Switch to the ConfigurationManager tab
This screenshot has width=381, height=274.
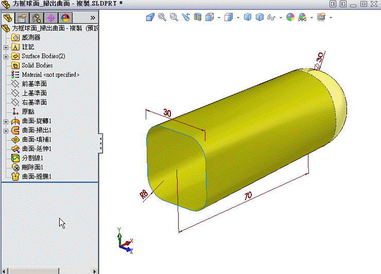[x=37, y=18]
